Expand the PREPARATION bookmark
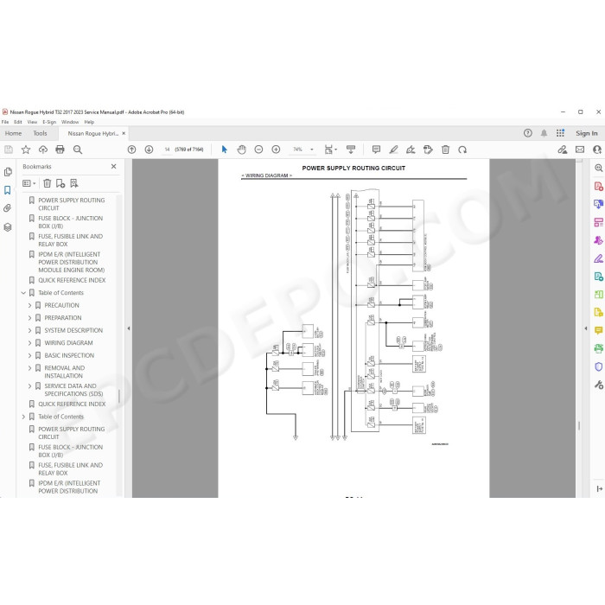 point(29,318)
